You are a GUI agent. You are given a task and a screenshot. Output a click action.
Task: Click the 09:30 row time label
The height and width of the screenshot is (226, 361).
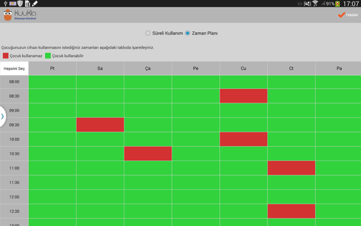(x=14, y=125)
